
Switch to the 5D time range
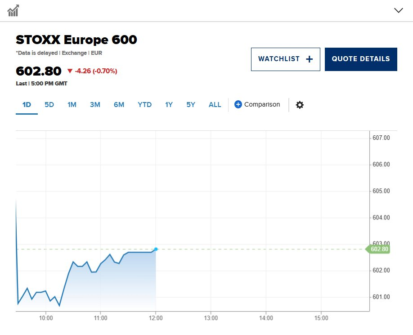49,105
